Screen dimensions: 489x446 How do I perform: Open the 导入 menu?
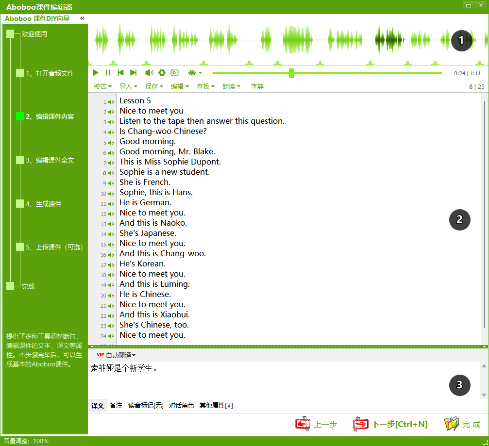(128, 86)
